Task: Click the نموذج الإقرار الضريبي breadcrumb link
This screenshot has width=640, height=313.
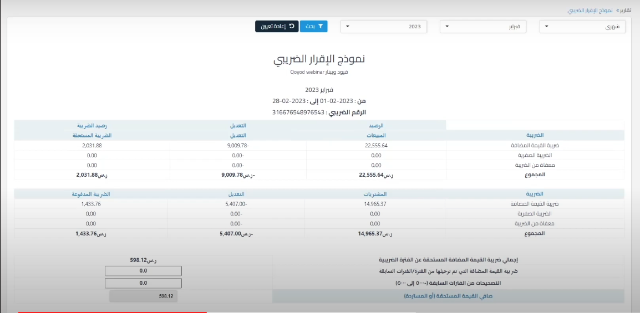Action: pos(590,11)
